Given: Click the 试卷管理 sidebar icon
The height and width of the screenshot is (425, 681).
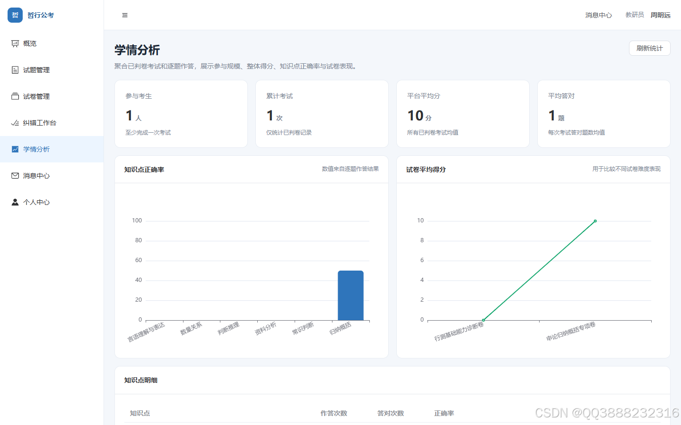Looking at the screenshot, I should pyautogui.click(x=15, y=96).
